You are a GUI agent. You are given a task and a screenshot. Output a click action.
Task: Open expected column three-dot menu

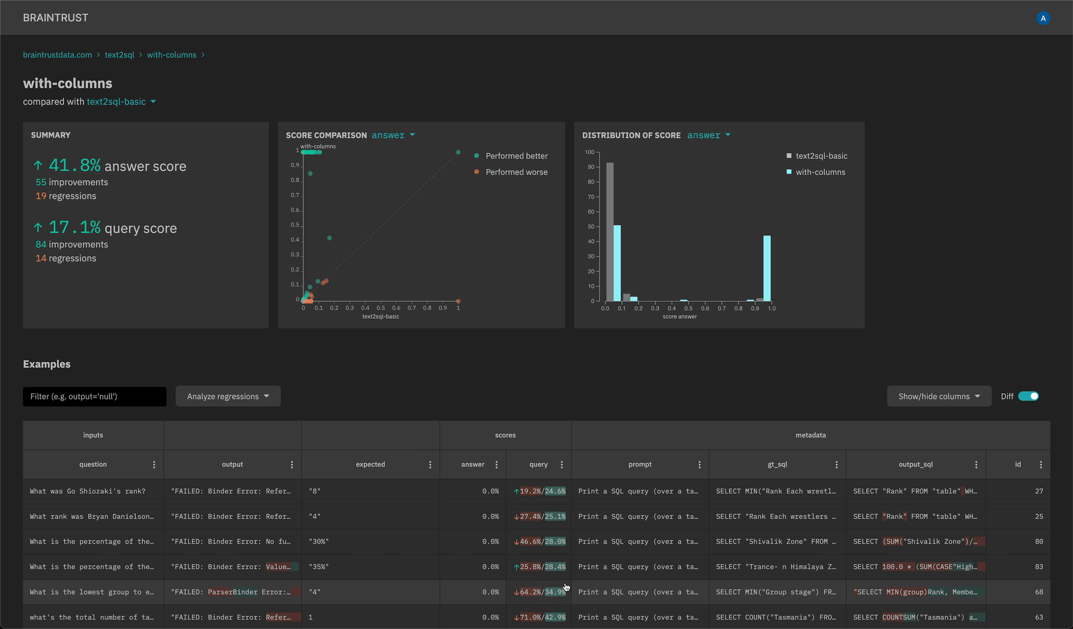[430, 464]
